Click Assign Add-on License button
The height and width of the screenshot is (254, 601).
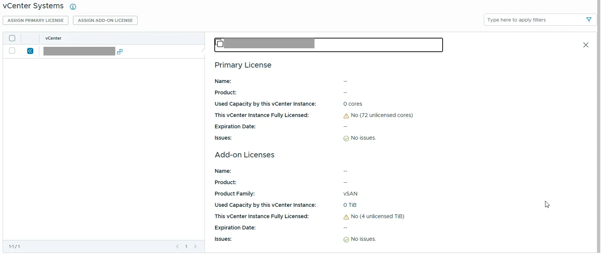pyautogui.click(x=105, y=20)
